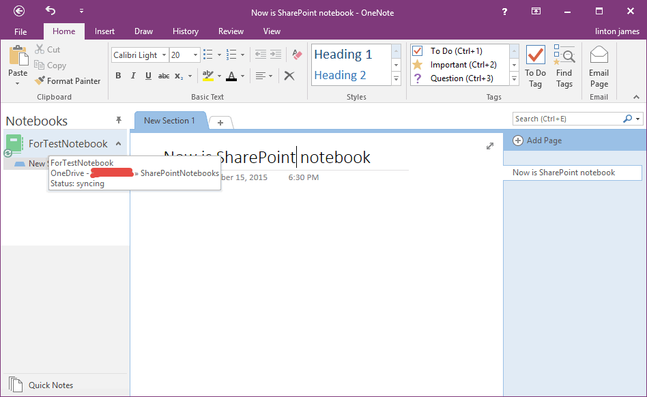Click the paragraph alignment icon
The height and width of the screenshot is (397, 647).
[x=260, y=76]
